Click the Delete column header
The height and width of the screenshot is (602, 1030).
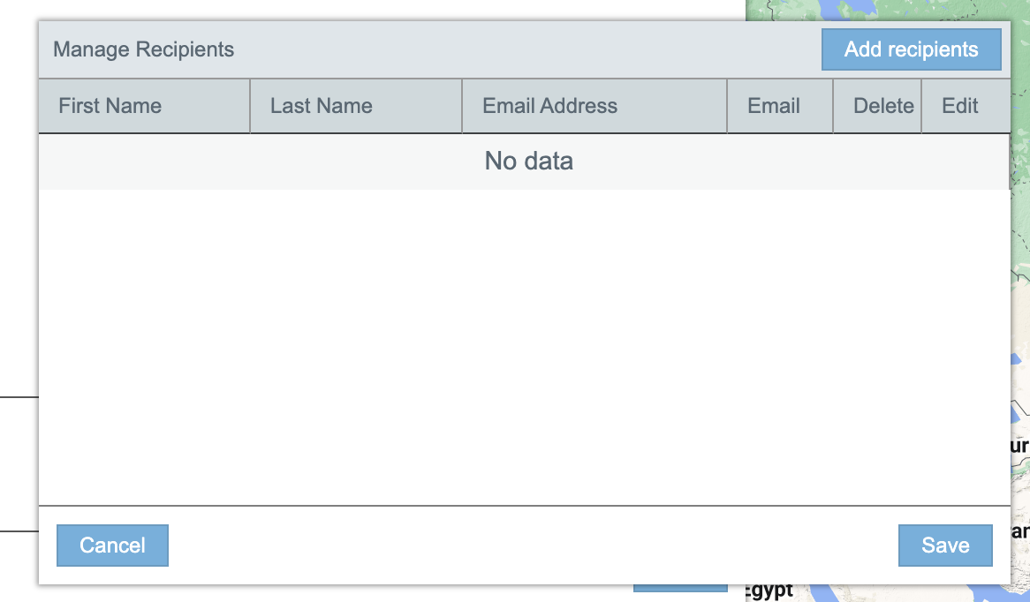click(x=883, y=106)
